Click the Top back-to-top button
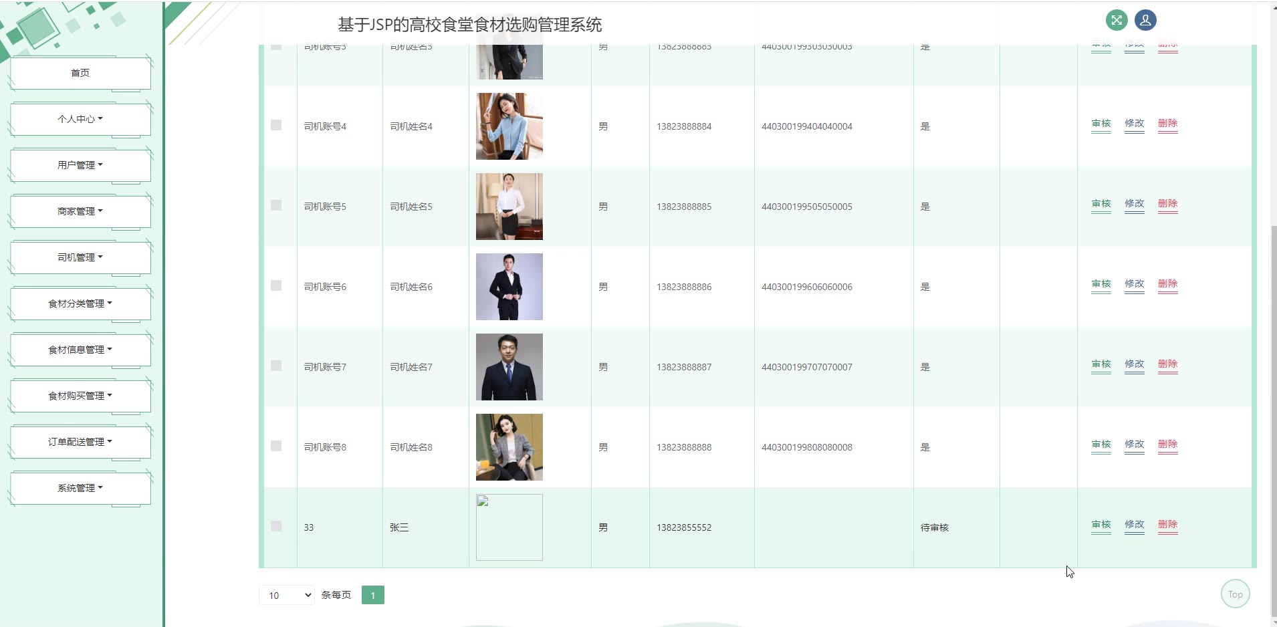 coord(1236,594)
